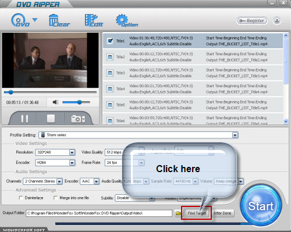This screenshot has height=232, width=291.
Task: Open the audio Encoder AAC dropdown
Action: coord(96,181)
